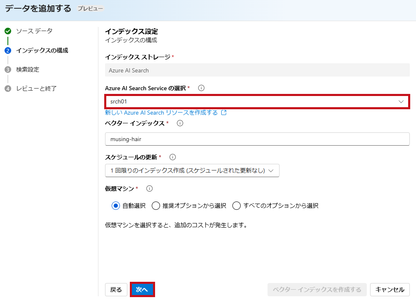
Task: Go to インデックスの構成 step
Action: pyautogui.click(x=42, y=50)
